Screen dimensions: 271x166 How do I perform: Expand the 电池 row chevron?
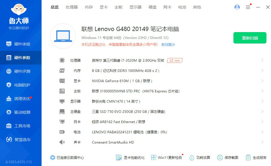262,132
